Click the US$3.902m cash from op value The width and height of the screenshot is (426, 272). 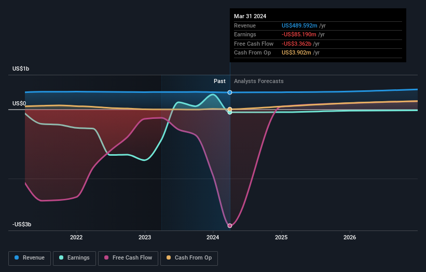coord(296,53)
